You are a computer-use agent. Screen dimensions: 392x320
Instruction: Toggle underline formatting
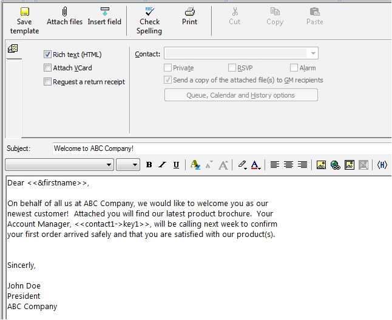(x=176, y=165)
